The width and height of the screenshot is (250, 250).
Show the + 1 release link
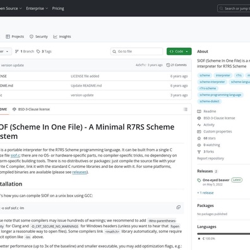pos(205,193)
